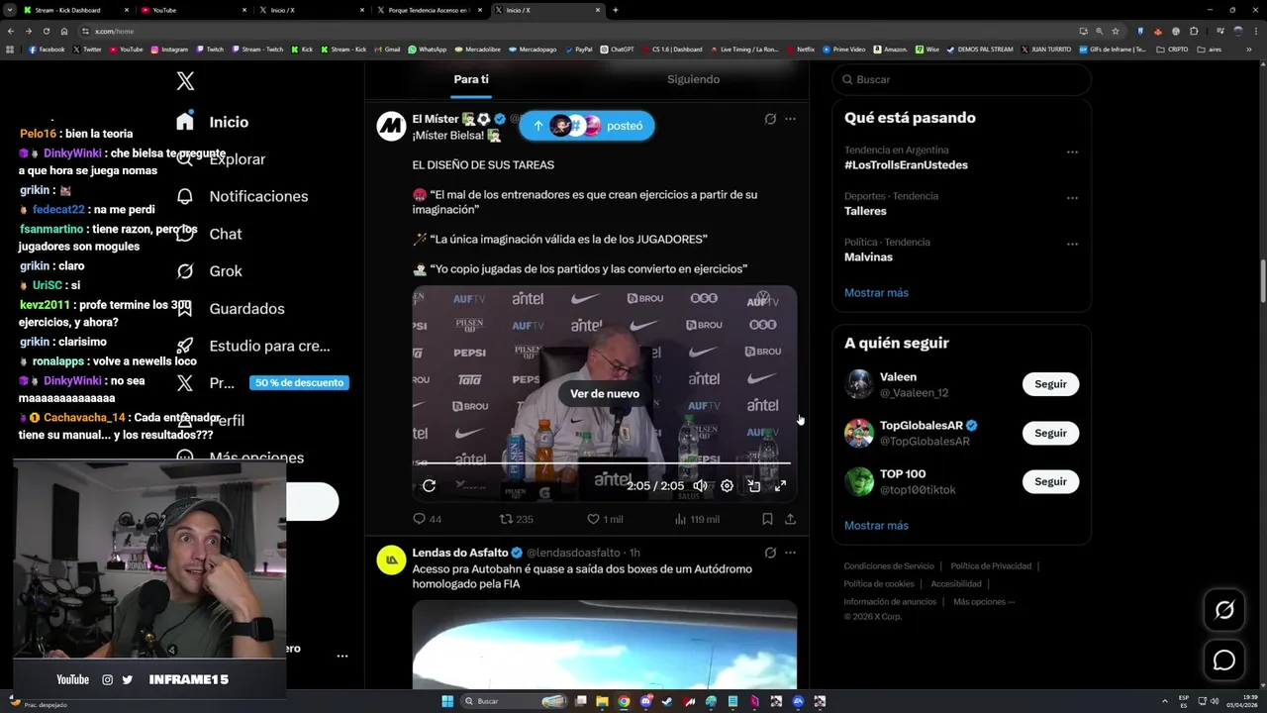Open Grok actions on Lendas do Asfalto post
Viewport: 1267px width, 713px height.
pyautogui.click(x=770, y=553)
